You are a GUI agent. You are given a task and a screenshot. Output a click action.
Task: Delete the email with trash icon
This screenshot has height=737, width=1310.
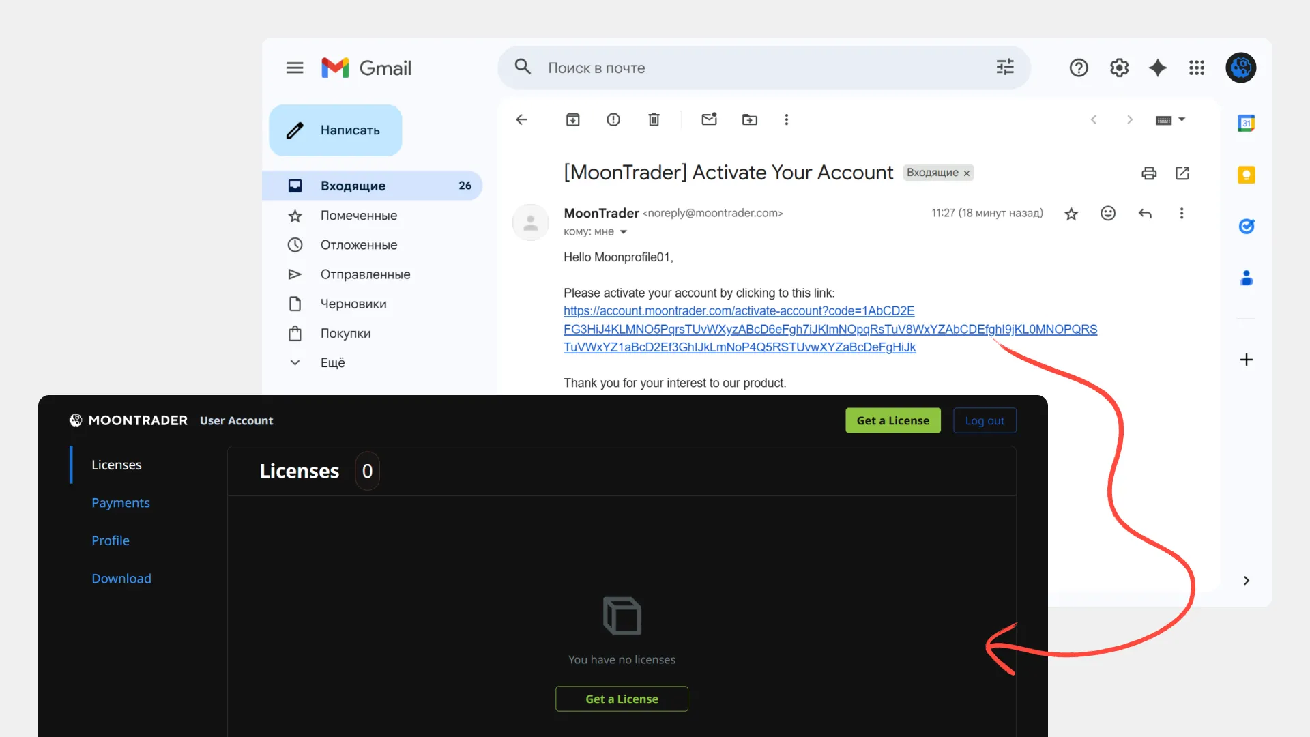pyautogui.click(x=654, y=119)
